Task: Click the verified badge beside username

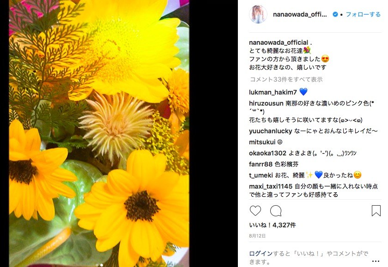Action: [335, 14]
